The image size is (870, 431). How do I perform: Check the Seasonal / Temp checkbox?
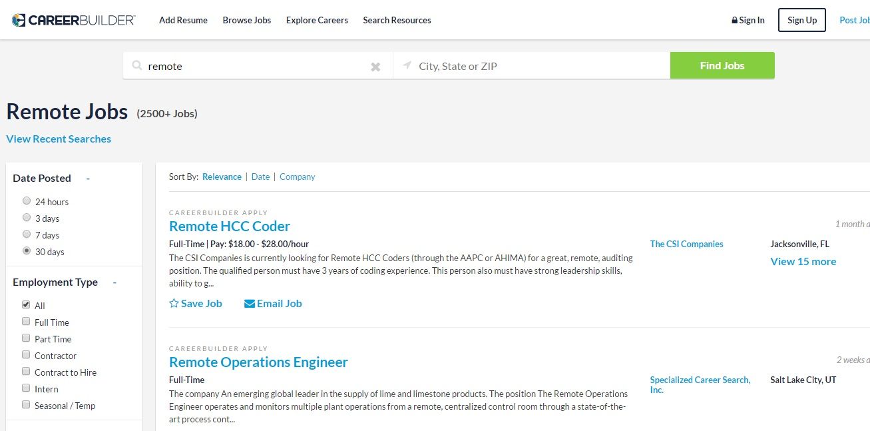(26, 404)
